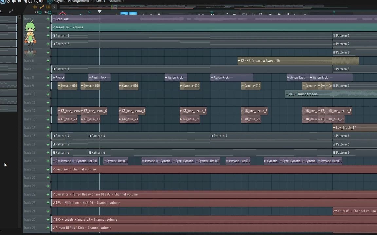
Task: Select the Lead Vox - Channel volume automation clip
Action: click(x=214, y=169)
